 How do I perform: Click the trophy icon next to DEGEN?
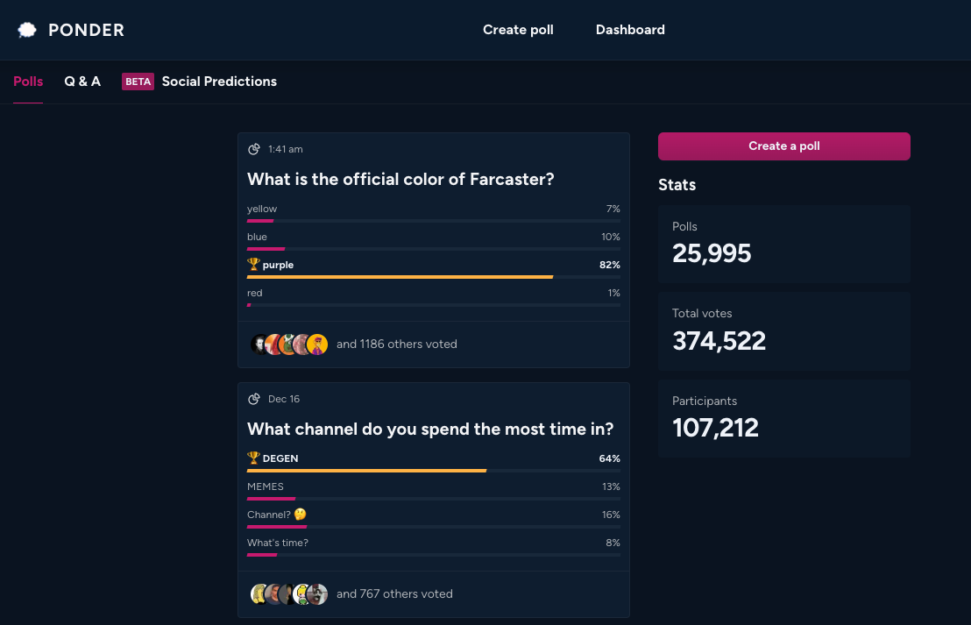click(x=253, y=458)
